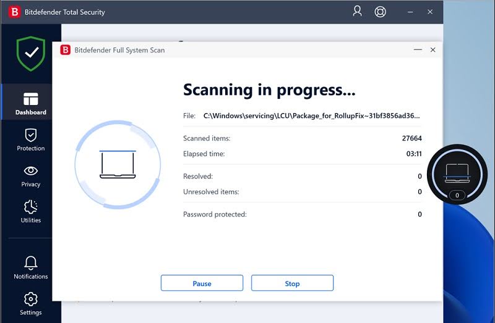This screenshot has height=323, width=495.
Task: Click the green shield status icon
Action: coord(30,54)
